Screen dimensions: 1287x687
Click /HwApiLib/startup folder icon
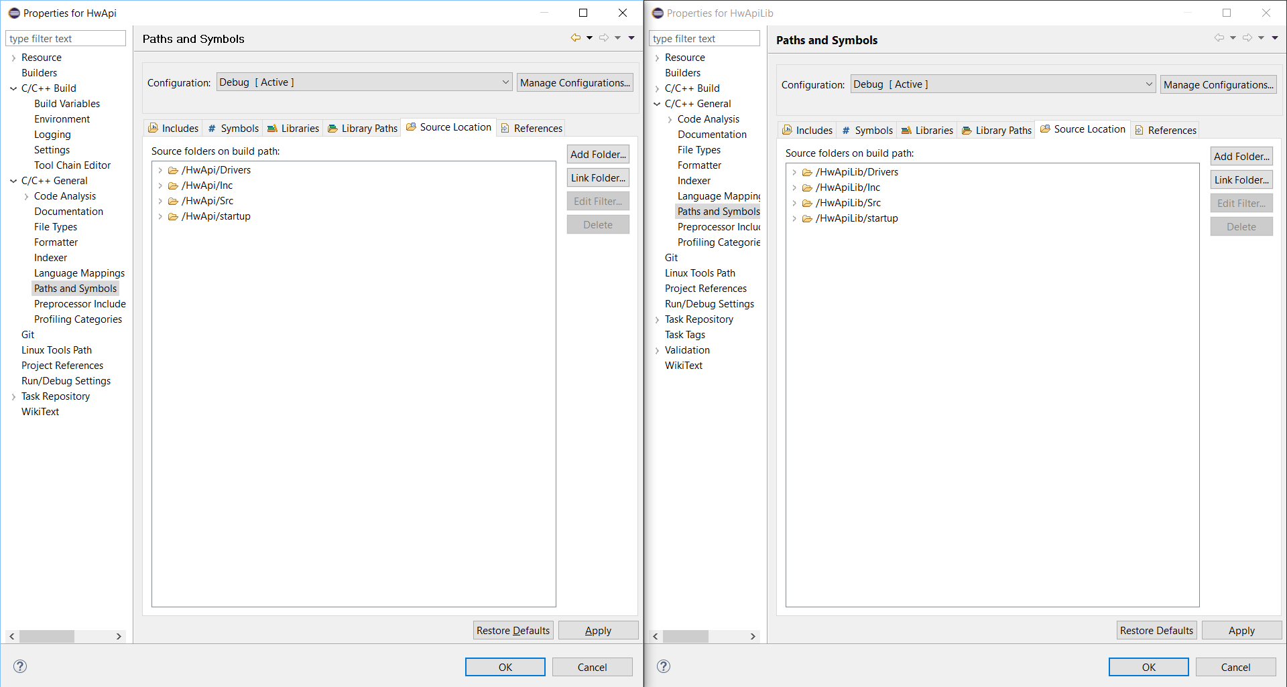pos(807,218)
